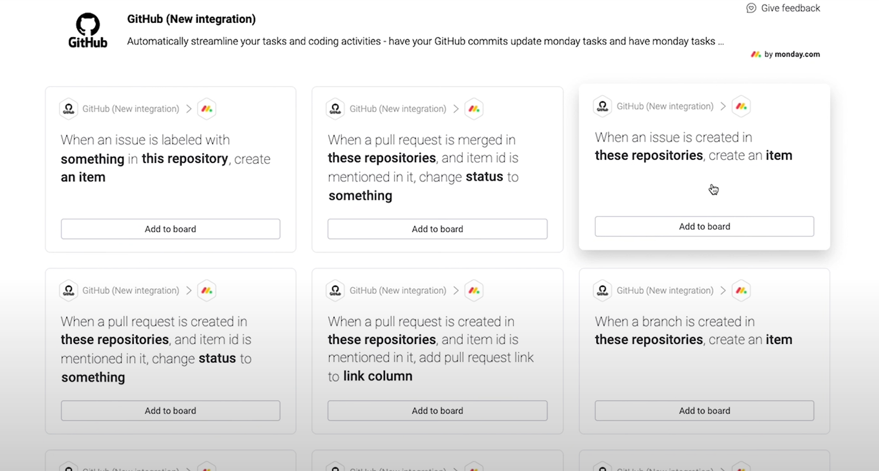Click GitHub icon on add pull request link card
This screenshot has width=879, height=471.
335,291
